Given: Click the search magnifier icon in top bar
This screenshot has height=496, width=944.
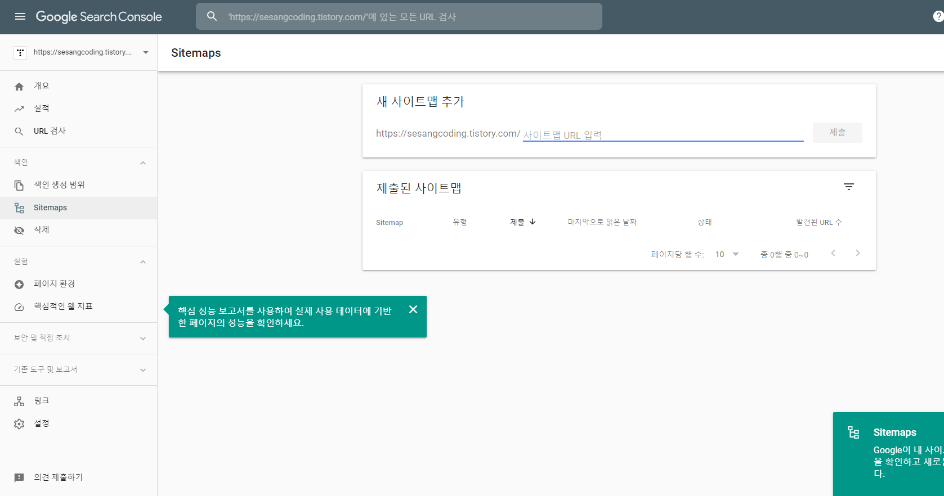Looking at the screenshot, I should click(x=212, y=16).
